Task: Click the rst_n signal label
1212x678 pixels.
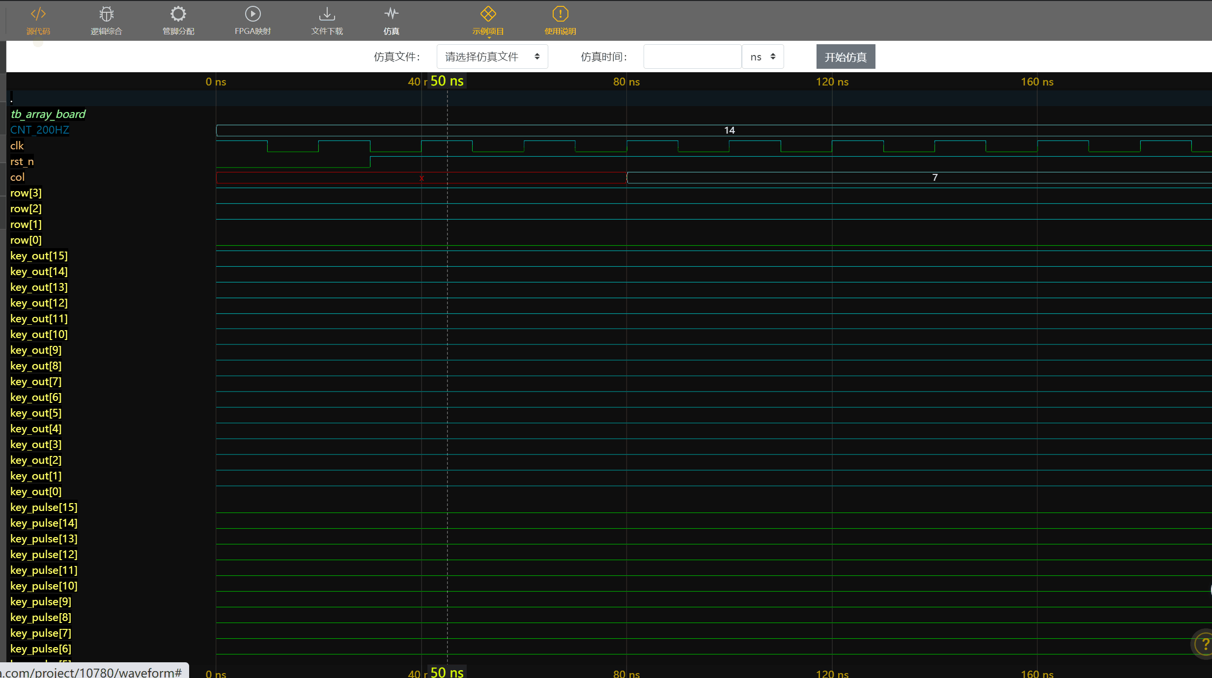Action: [22, 161]
